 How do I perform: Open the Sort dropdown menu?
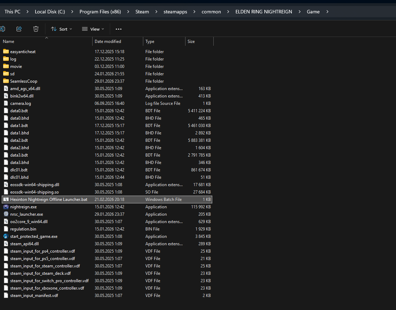(x=62, y=29)
